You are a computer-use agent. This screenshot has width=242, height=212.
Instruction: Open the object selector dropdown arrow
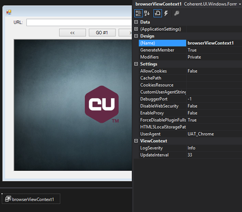coord(240,4)
